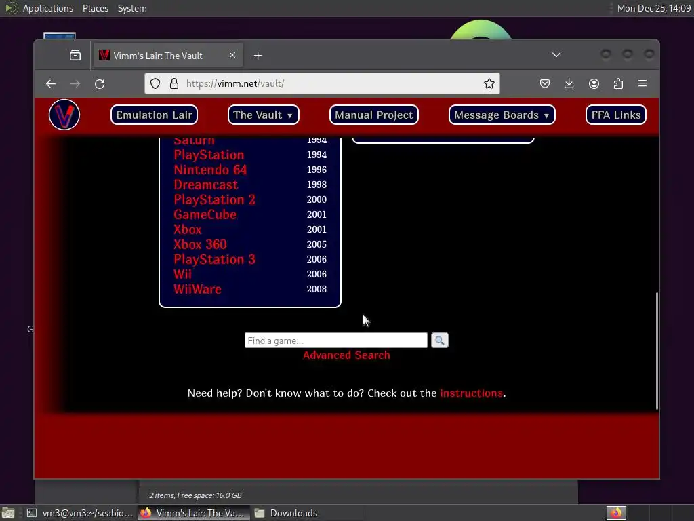Click the page vertical scrollbar thumb
The image size is (694, 521).
pyautogui.click(x=656, y=351)
